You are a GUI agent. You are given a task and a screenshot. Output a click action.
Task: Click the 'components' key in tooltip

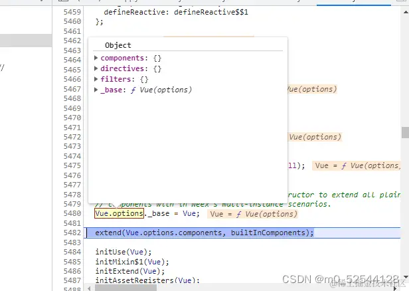122,58
